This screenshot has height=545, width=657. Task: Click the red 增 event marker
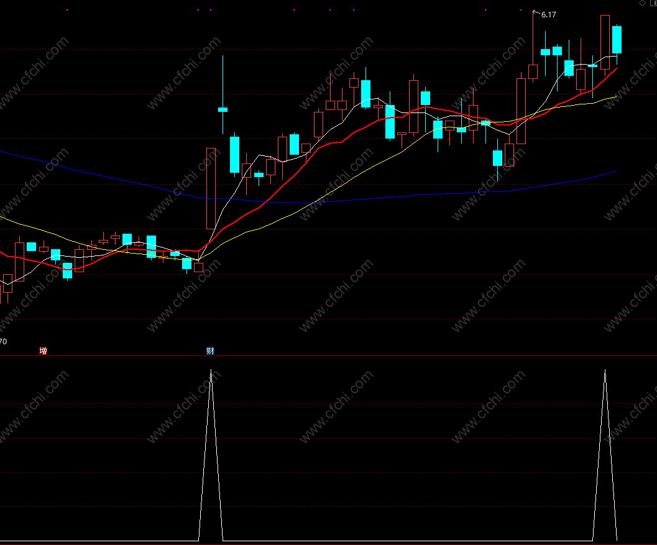(43, 350)
